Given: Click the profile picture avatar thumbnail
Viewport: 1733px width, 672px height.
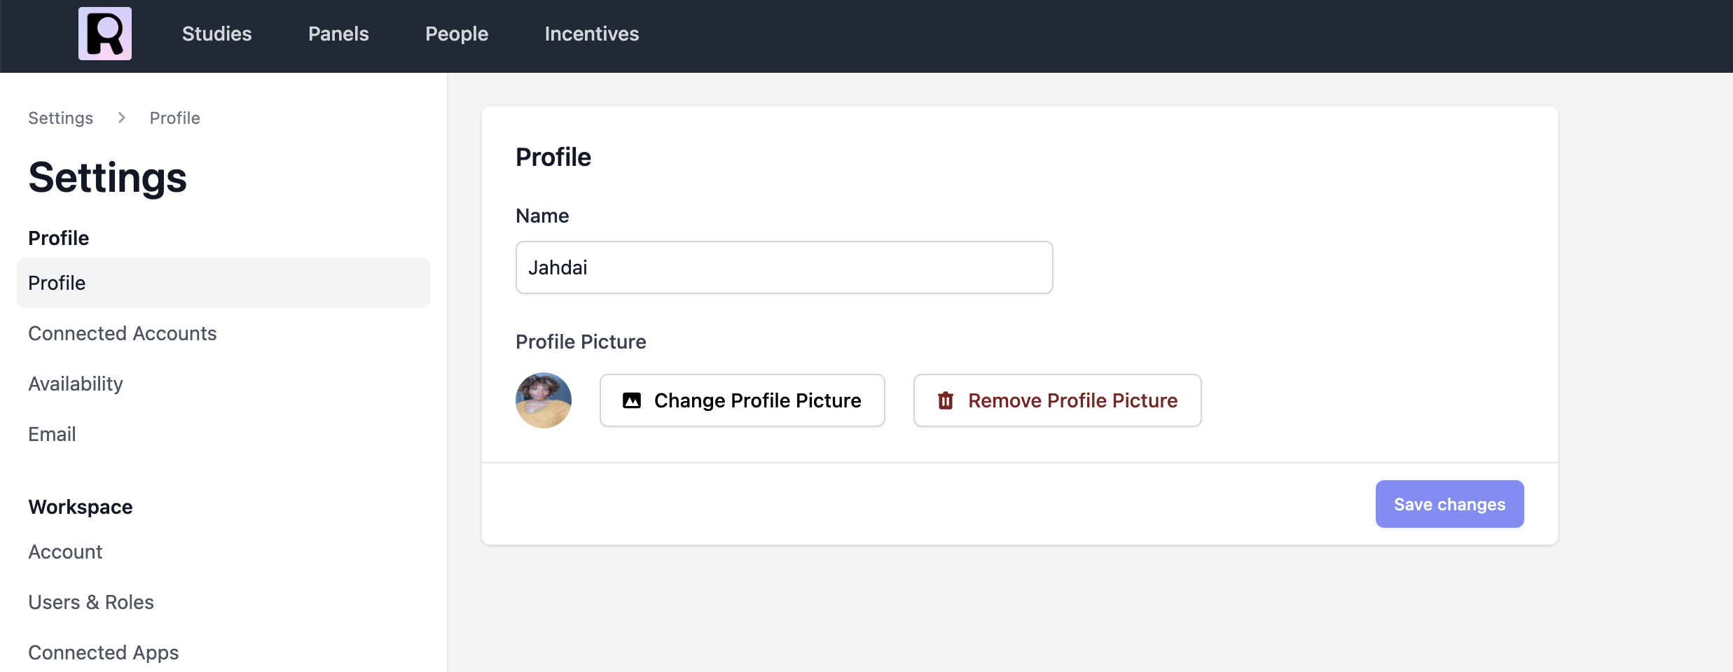Looking at the screenshot, I should tap(544, 400).
